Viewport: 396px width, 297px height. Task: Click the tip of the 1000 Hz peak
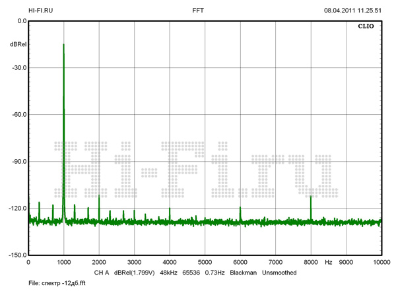click(63, 45)
